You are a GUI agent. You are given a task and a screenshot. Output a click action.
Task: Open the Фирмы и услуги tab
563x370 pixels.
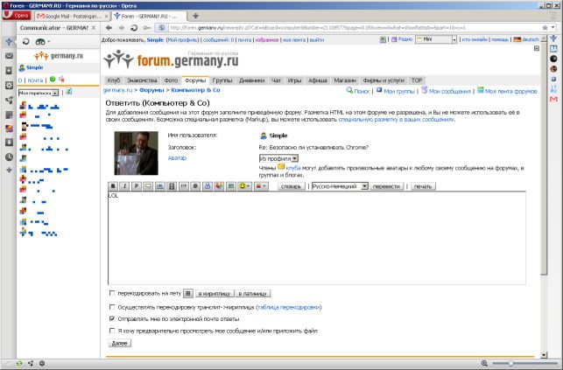pyautogui.click(x=384, y=80)
